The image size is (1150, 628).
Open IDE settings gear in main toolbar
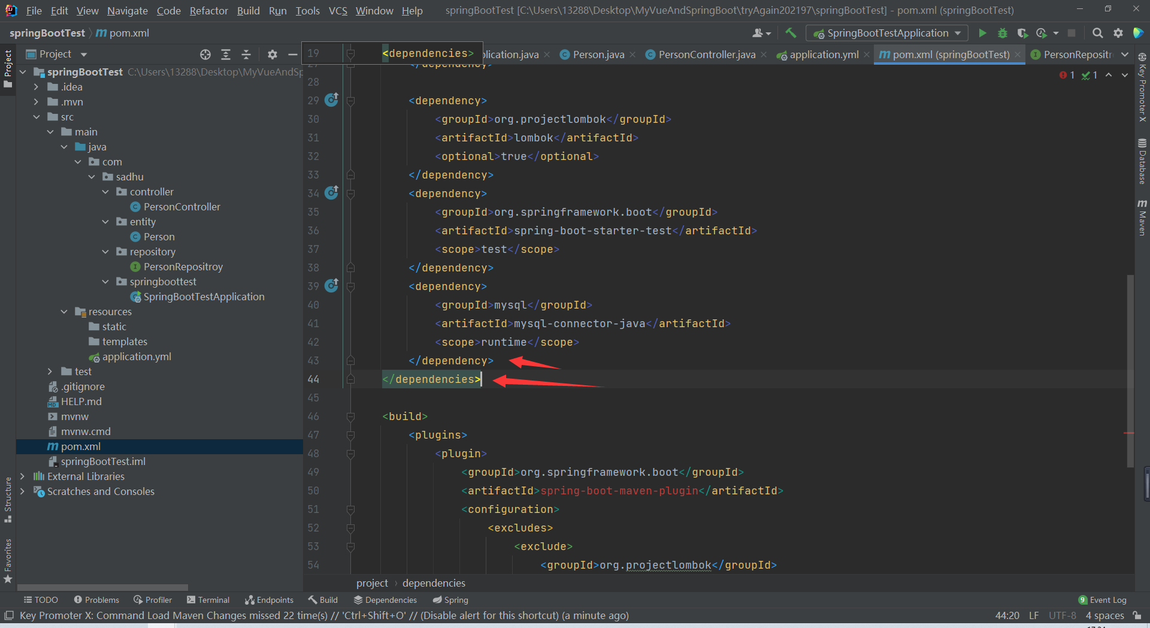[1118, 33]
